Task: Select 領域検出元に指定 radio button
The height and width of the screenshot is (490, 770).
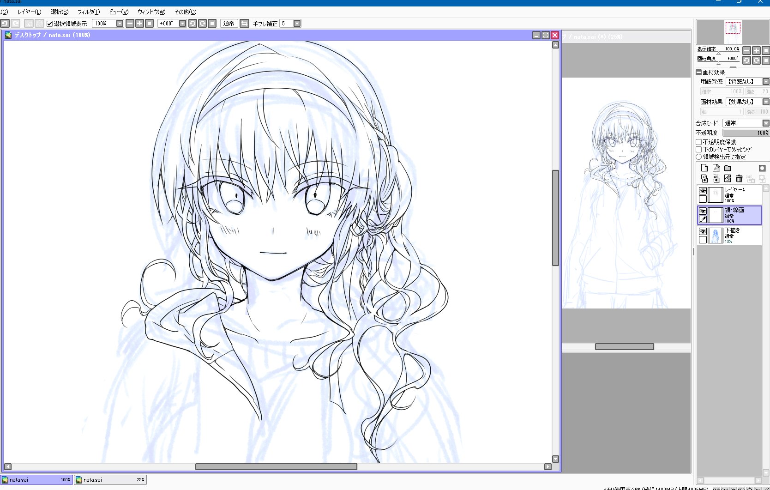Action: coord(699,157)
